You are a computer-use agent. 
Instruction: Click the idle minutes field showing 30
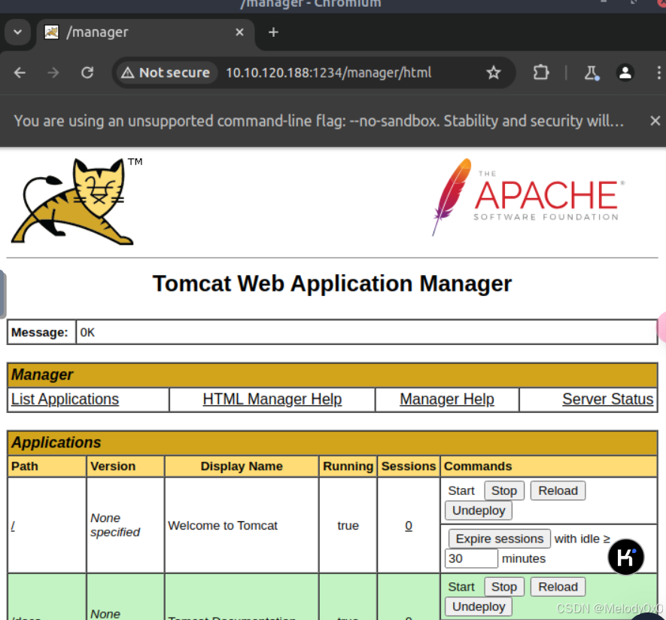click(471, 558)
